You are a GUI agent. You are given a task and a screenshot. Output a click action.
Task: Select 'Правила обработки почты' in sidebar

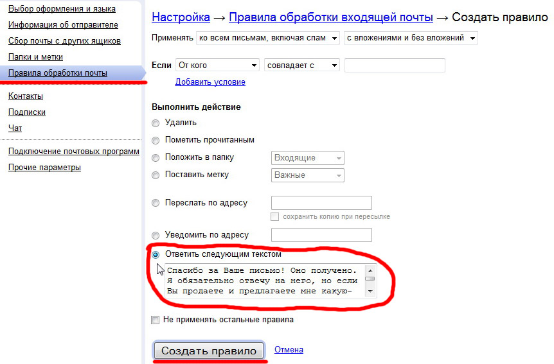point(58,73)
